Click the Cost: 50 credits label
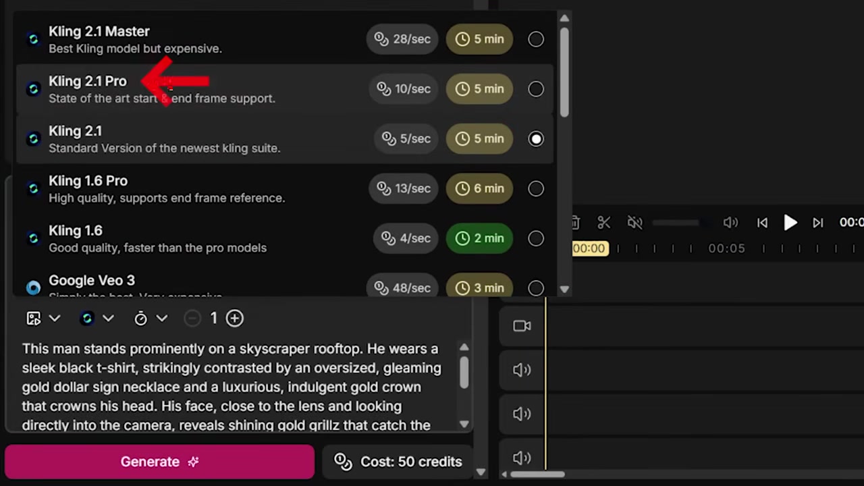Image resolution: width=864 pixels, height=486 pixels. click(398, 462)
